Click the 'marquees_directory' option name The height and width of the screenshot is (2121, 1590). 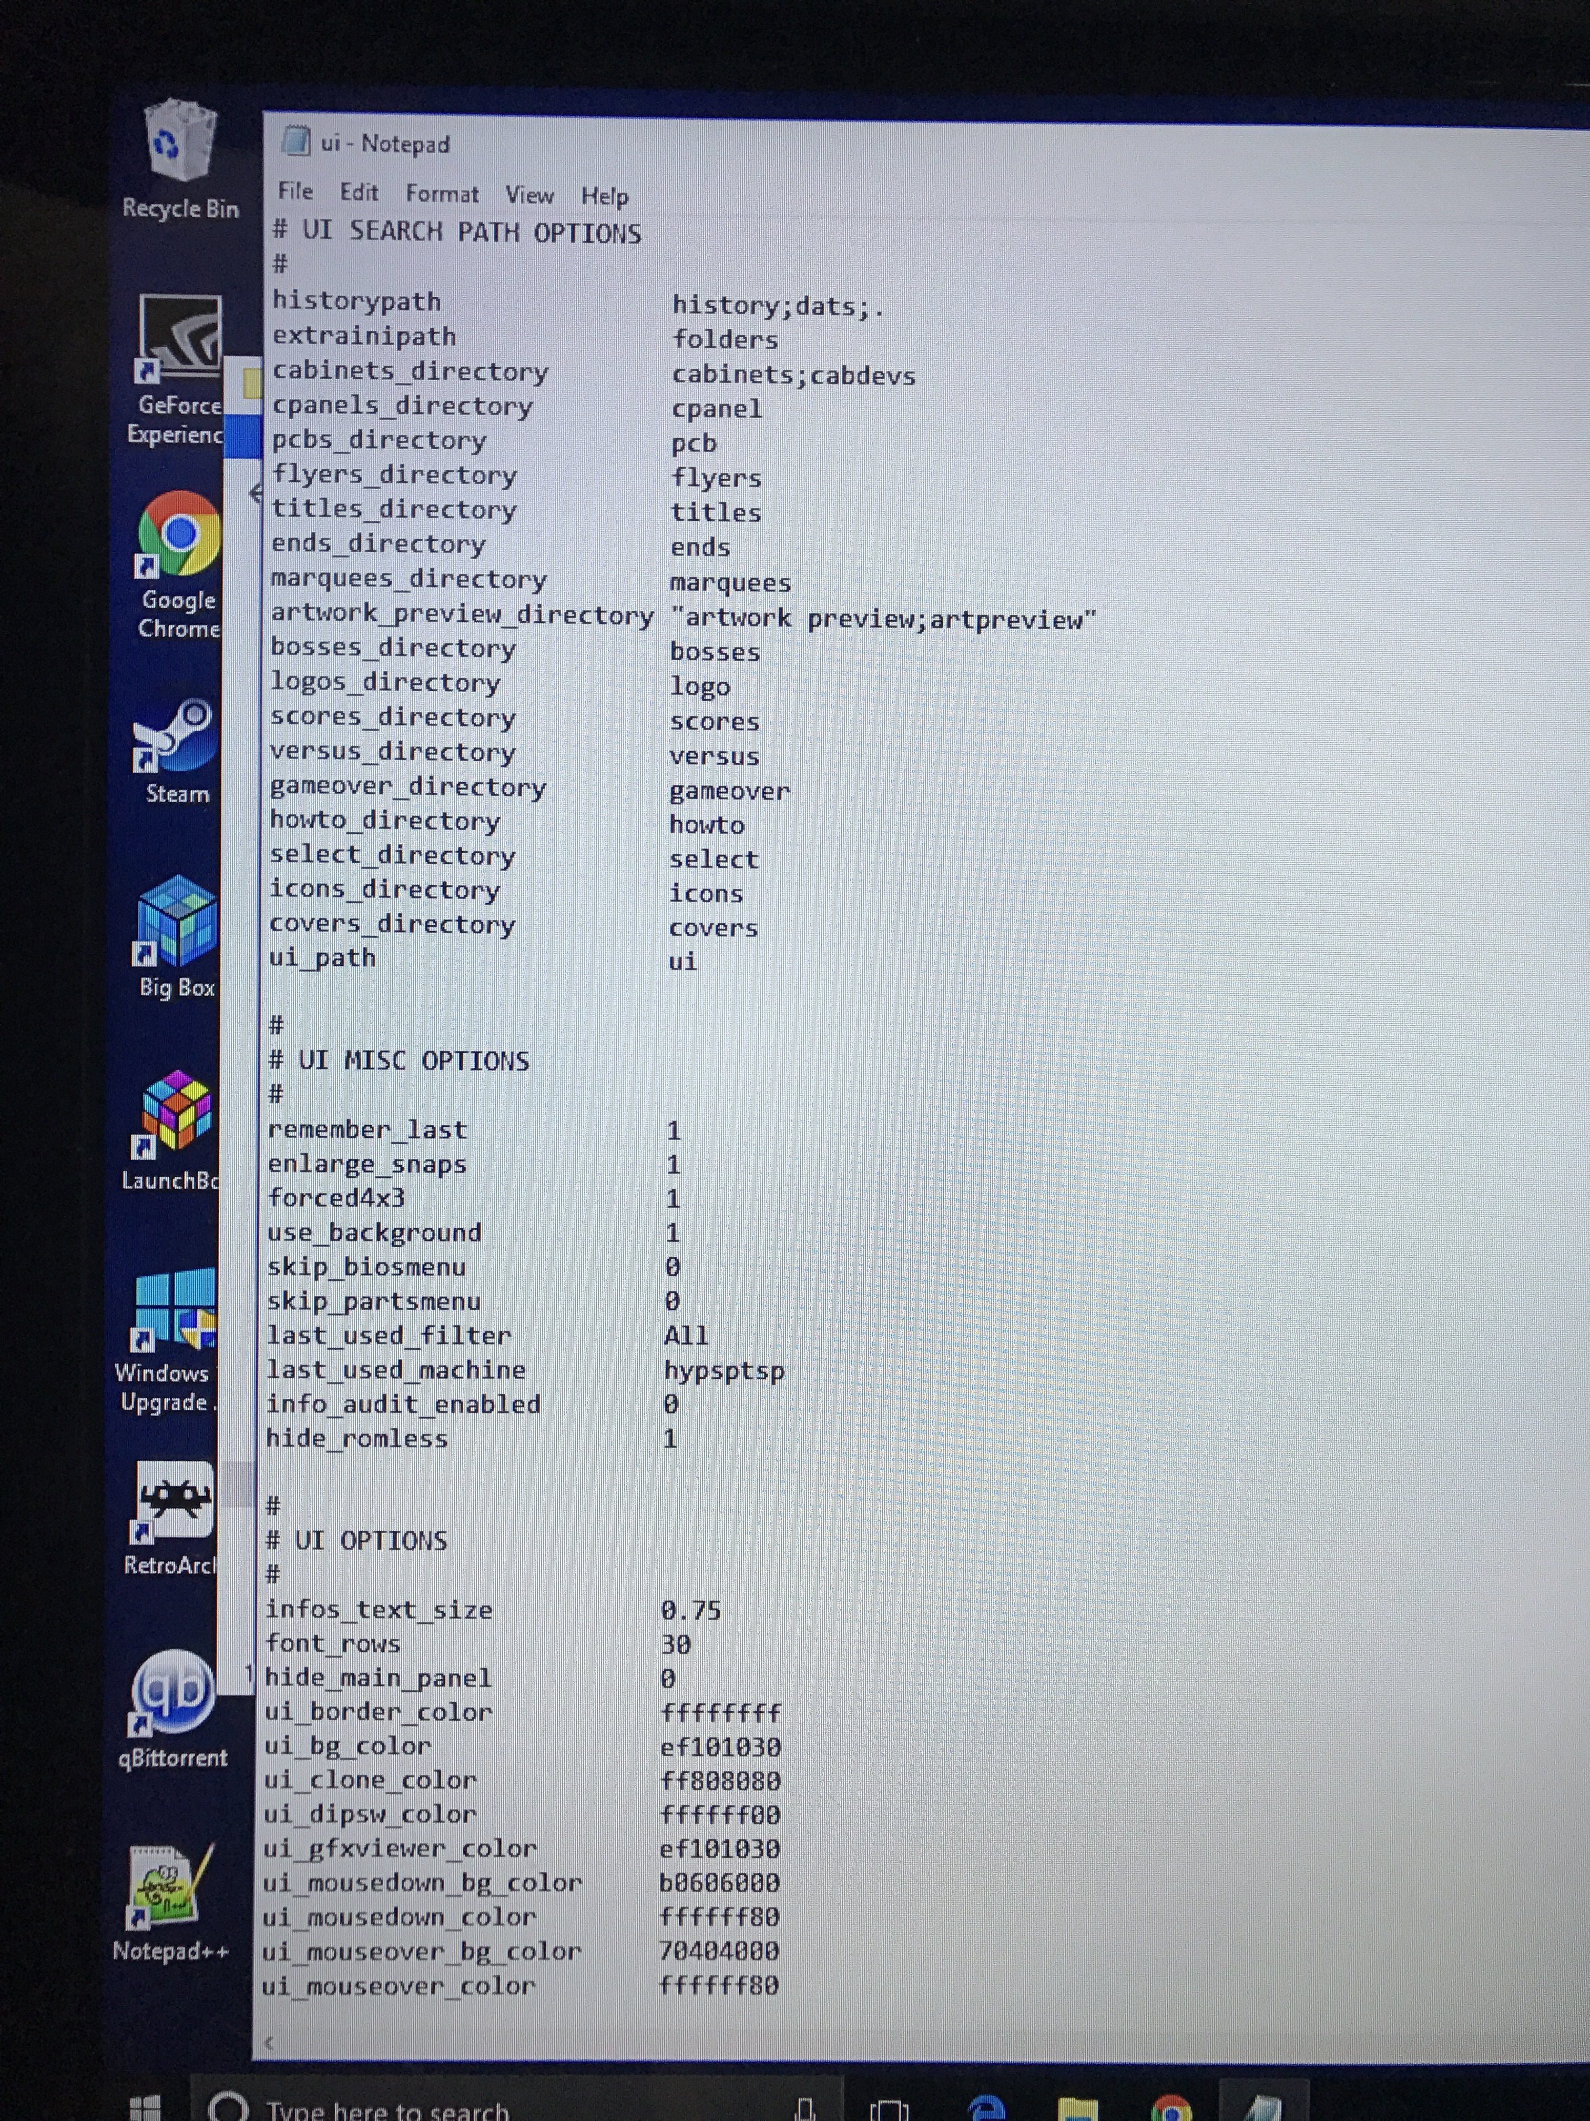pos(409,578)
